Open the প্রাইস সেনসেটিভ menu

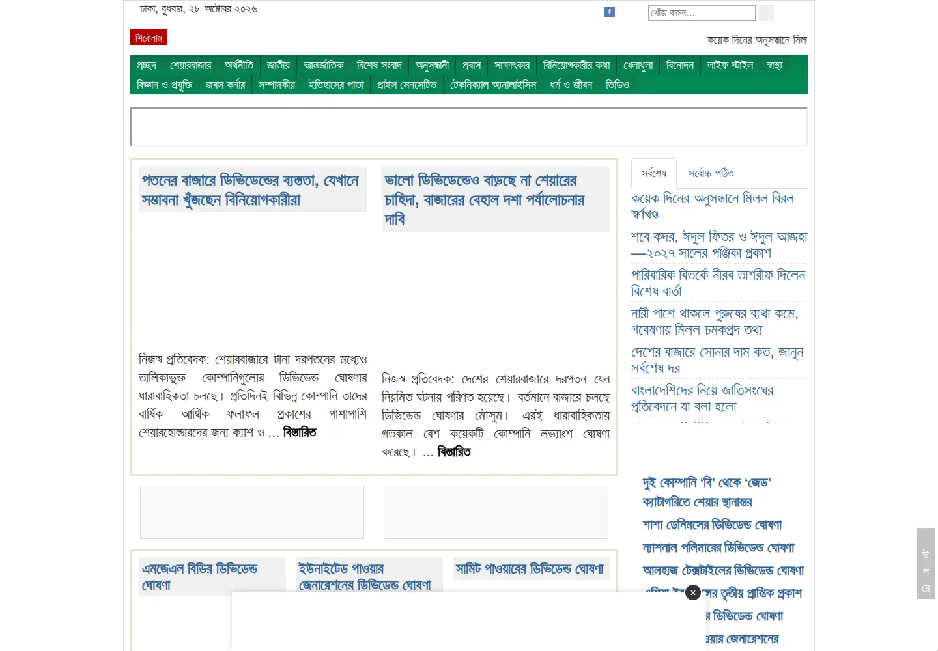click(407, 85)
